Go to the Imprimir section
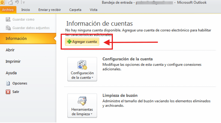This screenshot has height=123, width=221. [x=13, y=61]
